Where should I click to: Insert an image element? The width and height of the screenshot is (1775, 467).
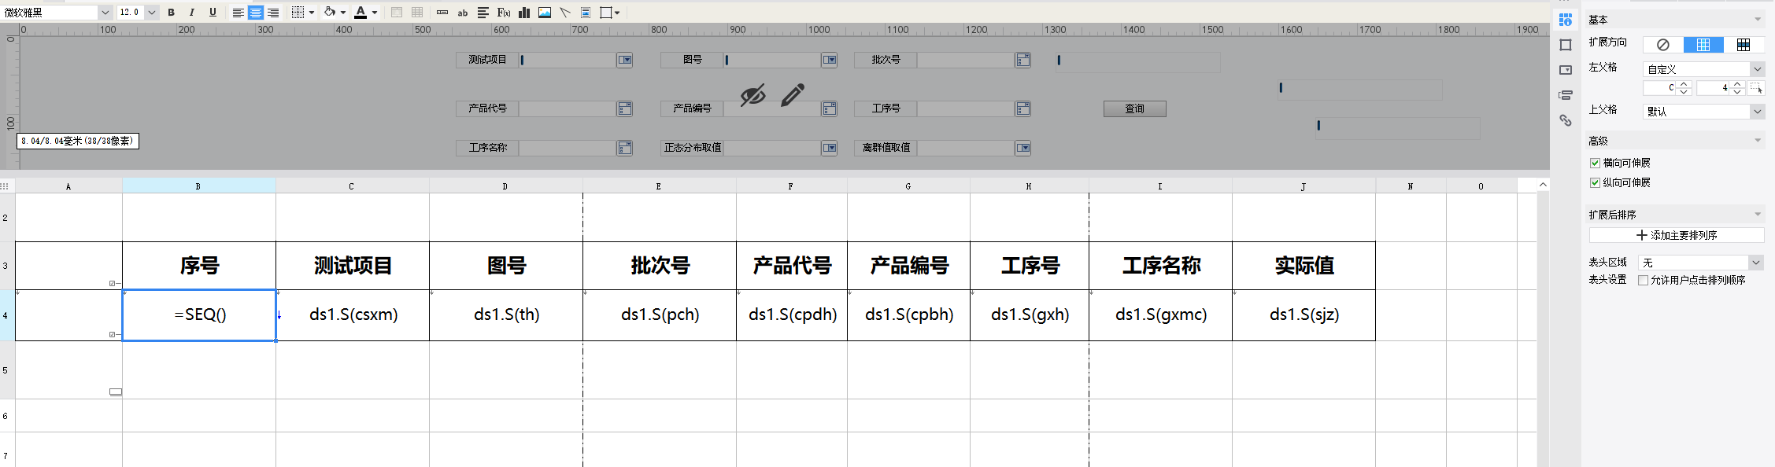coord(545,13)
